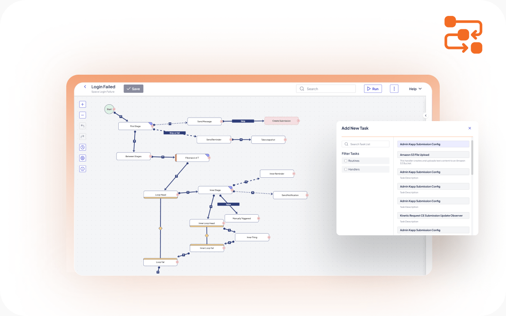Viewport: 506px width, 316px height.
Task: Select the Fibonacci of 7 node
Action: (192, 158)
